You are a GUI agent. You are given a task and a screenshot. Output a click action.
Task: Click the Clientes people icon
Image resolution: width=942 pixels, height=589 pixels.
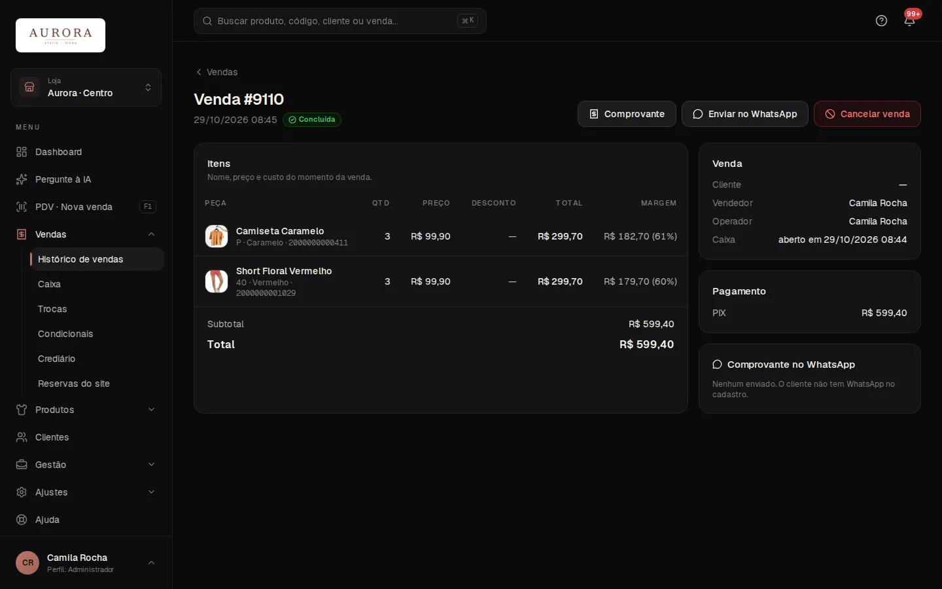point(22,437)
